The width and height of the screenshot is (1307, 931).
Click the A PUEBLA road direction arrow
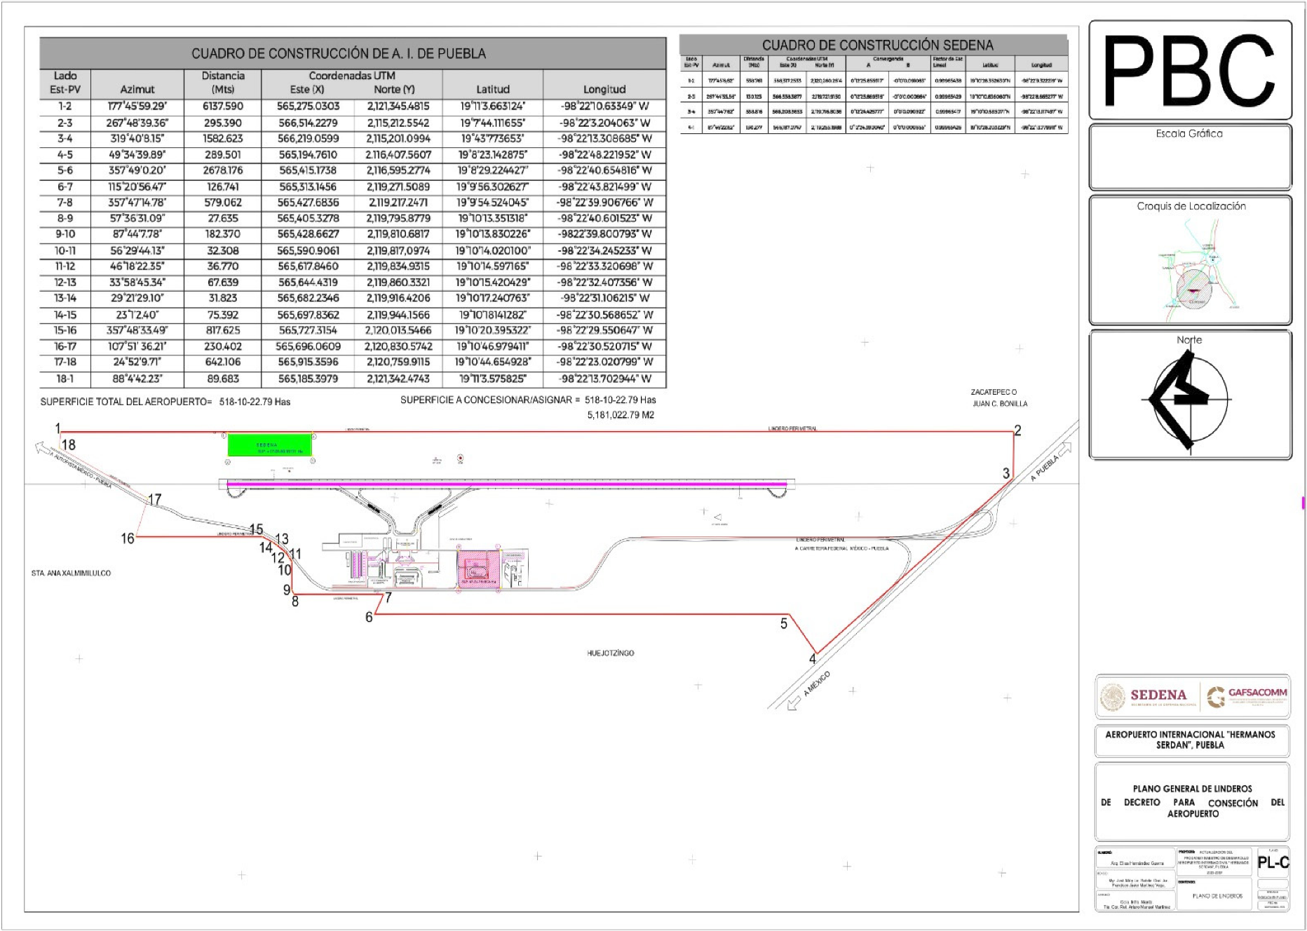[1064, 451]
